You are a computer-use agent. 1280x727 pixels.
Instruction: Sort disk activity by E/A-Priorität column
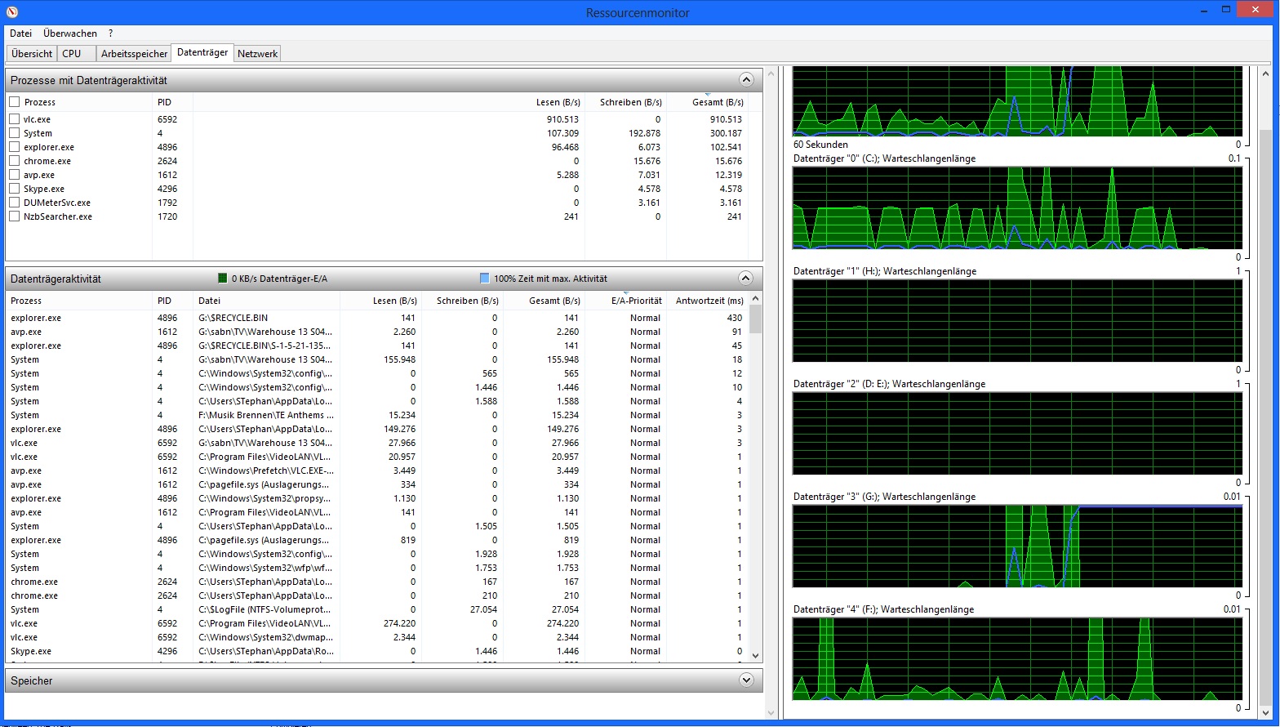coord(625,301)
